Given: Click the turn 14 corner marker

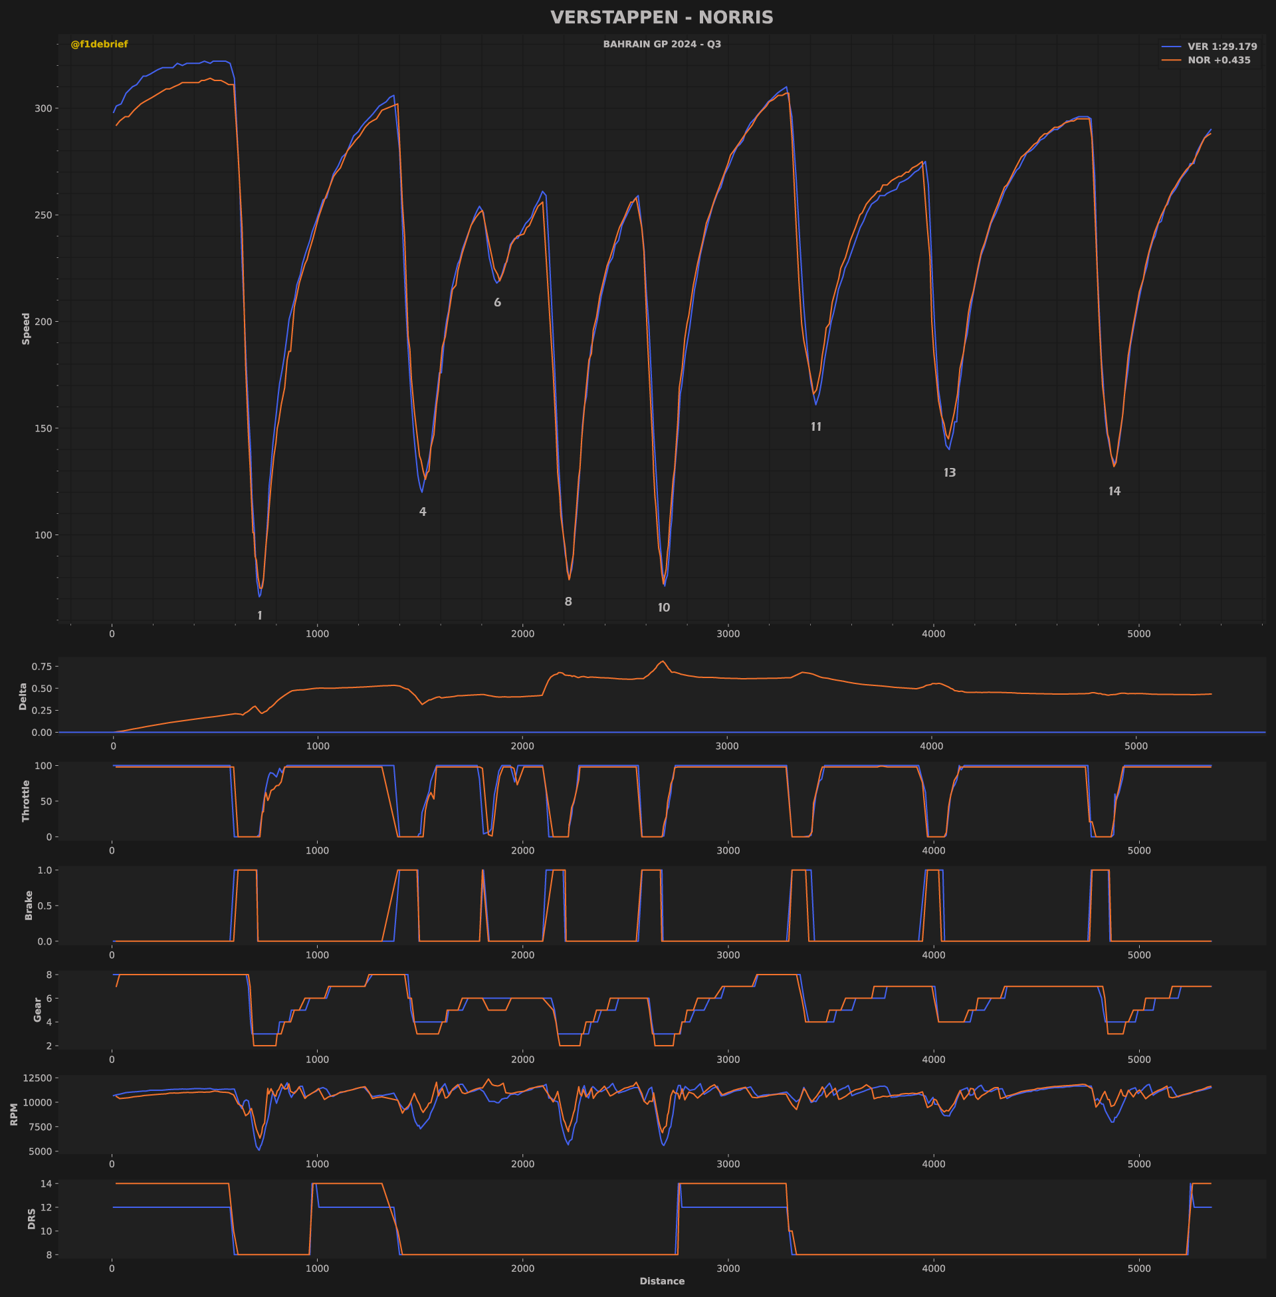Looking at the screenshot, I should tap(1114, 491).
